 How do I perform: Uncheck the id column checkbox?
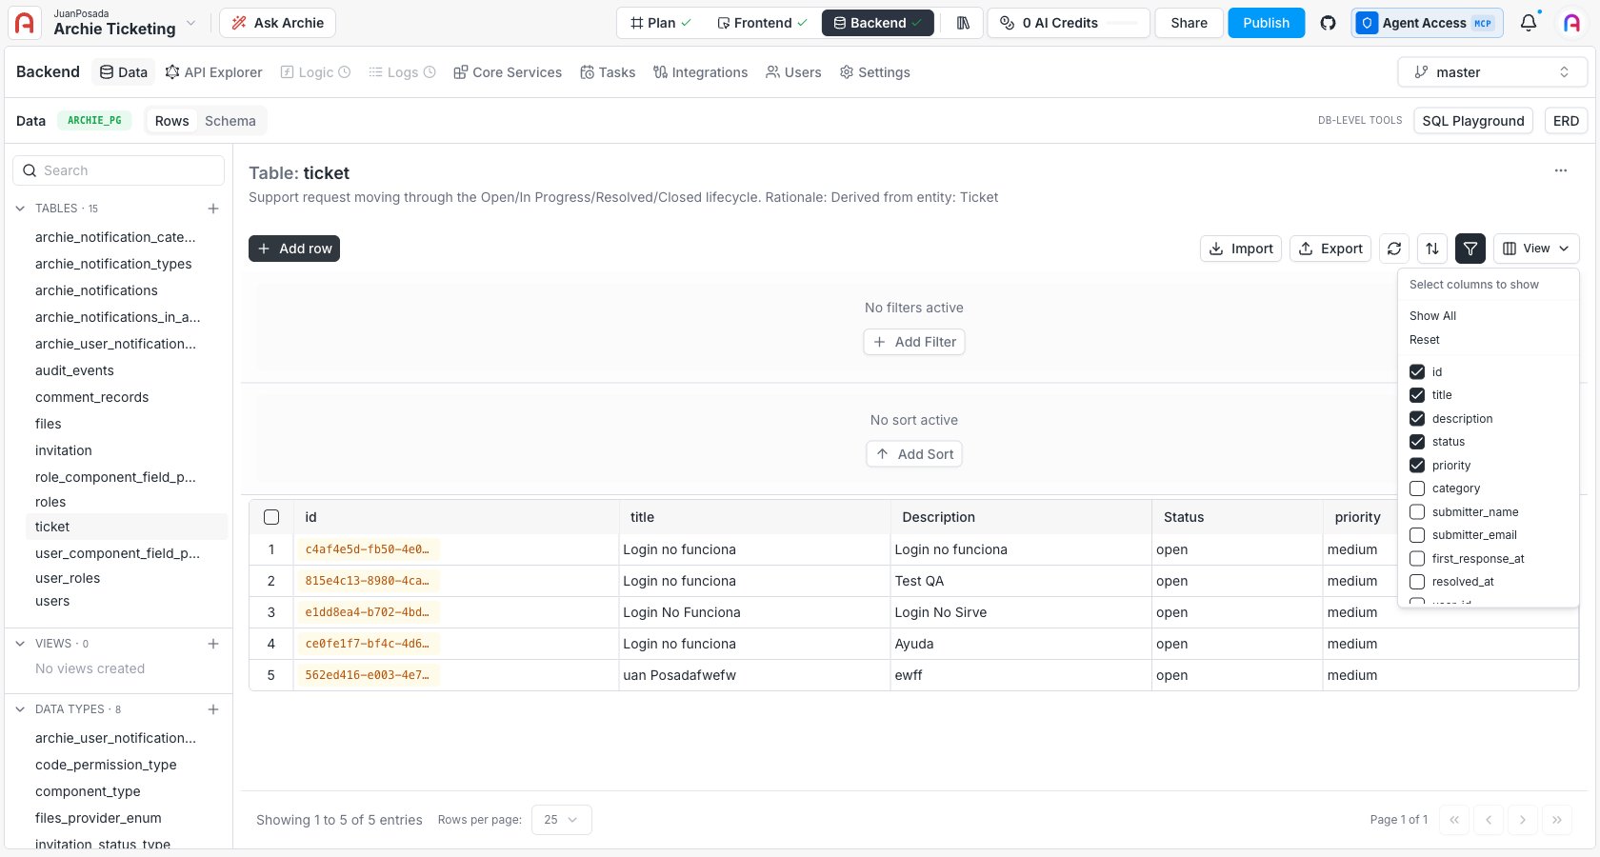pos(1417,372)
